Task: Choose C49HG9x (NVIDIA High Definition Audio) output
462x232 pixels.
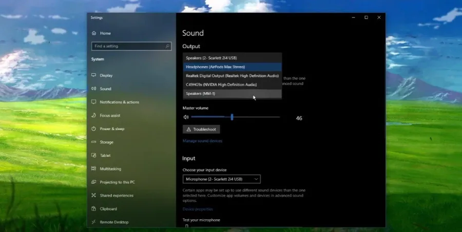Action: point(232,85)
